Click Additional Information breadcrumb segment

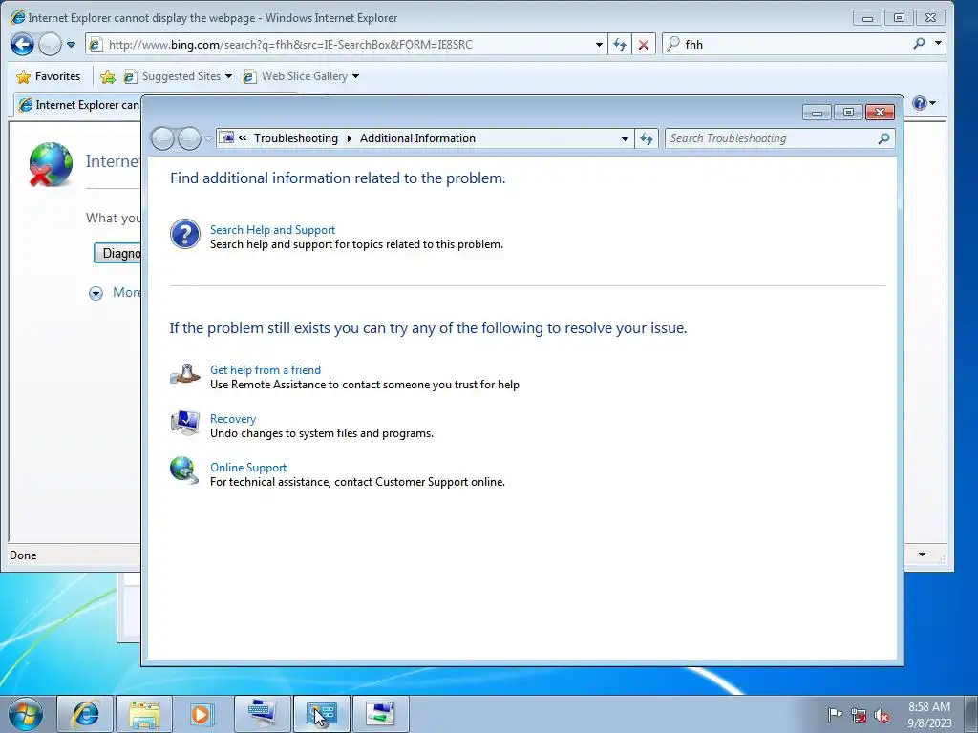[x=417, y=138]
